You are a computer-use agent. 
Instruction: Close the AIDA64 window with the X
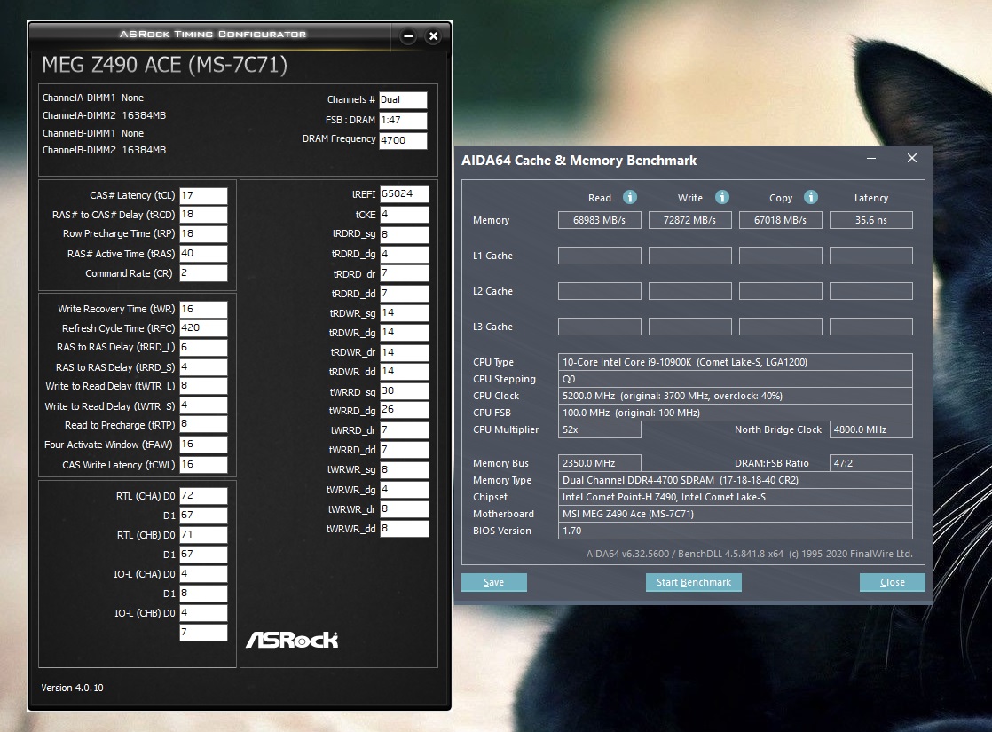(x=911, y=158)
